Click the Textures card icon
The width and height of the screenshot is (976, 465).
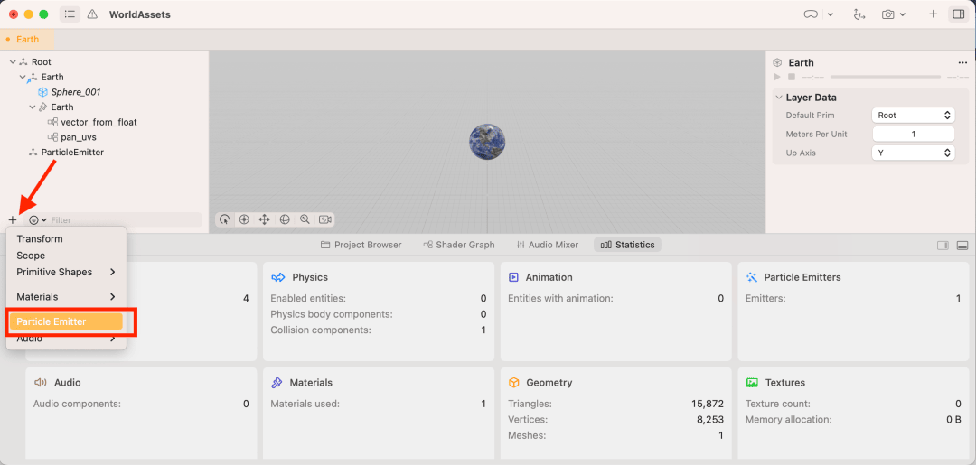tap(752, 382)
